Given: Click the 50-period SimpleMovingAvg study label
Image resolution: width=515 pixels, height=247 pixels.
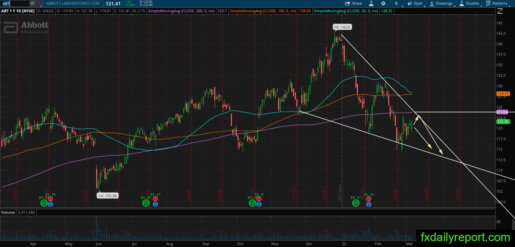Looking at the screenshot, I should click(x=346, y=11).
